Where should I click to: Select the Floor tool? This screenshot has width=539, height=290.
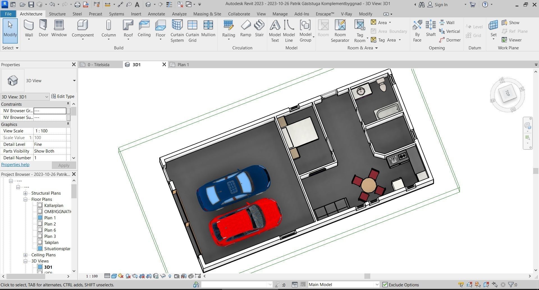(x=160, y=30)
